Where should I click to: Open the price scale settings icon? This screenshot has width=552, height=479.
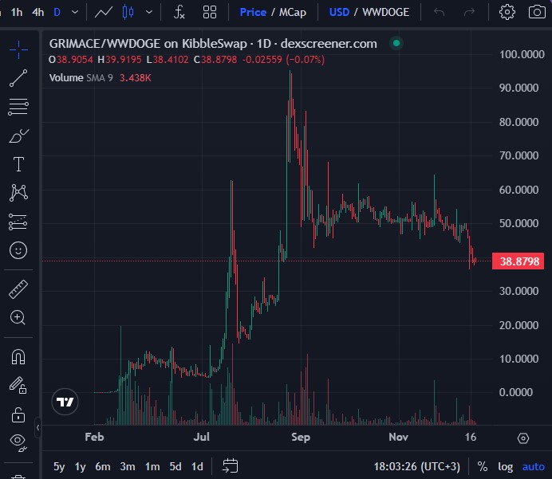tap(523, 438)
